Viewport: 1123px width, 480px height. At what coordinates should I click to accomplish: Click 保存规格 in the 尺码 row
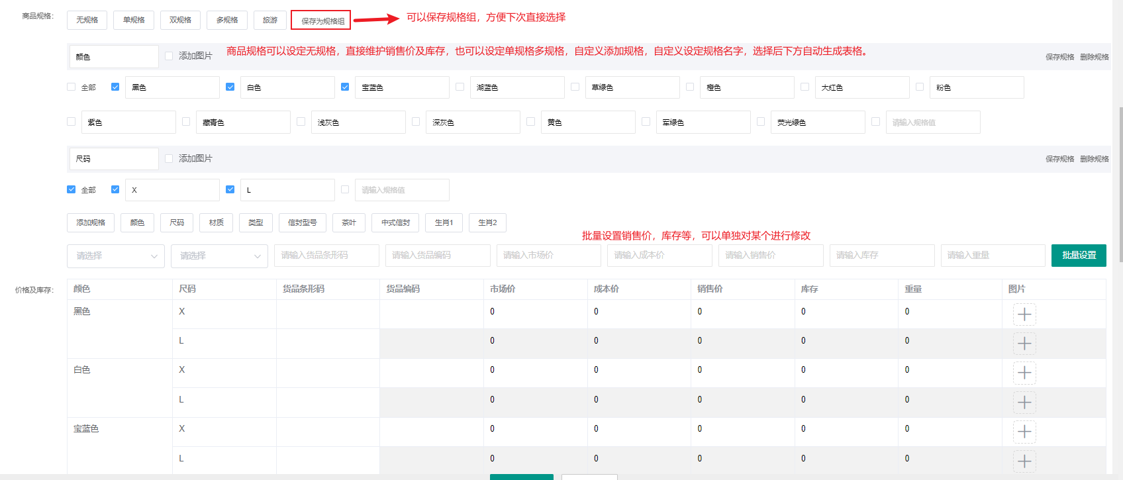pyautogui.click(x=1059, y=159)
